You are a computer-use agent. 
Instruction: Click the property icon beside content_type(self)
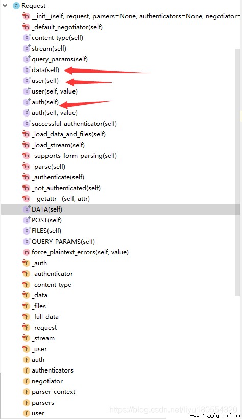(27, 38)
